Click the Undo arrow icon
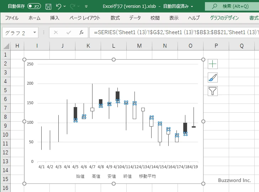 (58, 6)
